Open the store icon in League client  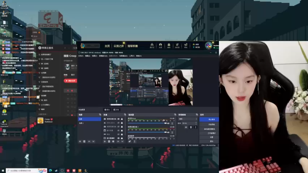click(186, 45)
